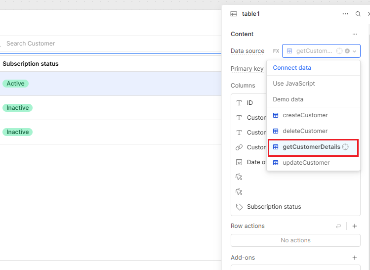This screenshot has width=370, height=270.
Task: Open the table1 more options ellipsis
Action: pyautogui.click(x=345, y=14)
